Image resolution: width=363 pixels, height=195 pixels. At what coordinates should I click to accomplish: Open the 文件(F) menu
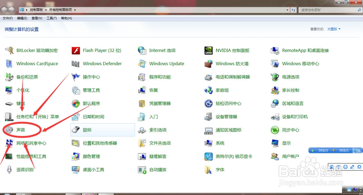coord(8,18)
